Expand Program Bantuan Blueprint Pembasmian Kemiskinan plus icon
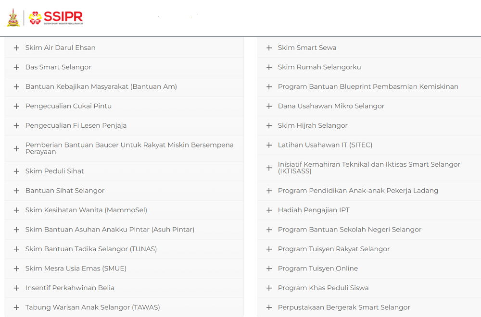The image size is (481, 317). (x=269, y=86)
